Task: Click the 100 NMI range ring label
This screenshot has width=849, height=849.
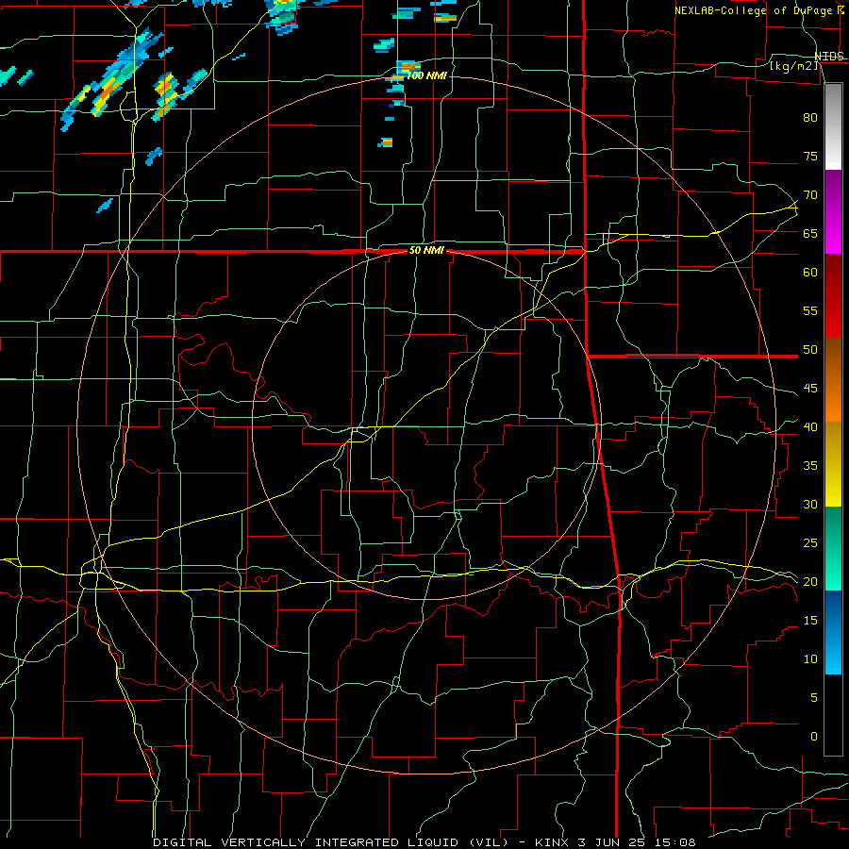Action: [x=426, y=75]
